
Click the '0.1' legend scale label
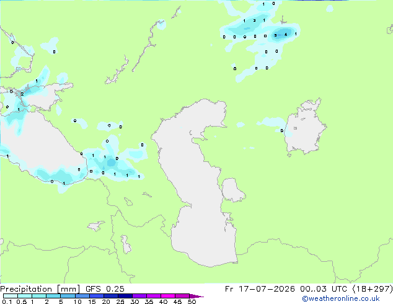click(7, 302)
